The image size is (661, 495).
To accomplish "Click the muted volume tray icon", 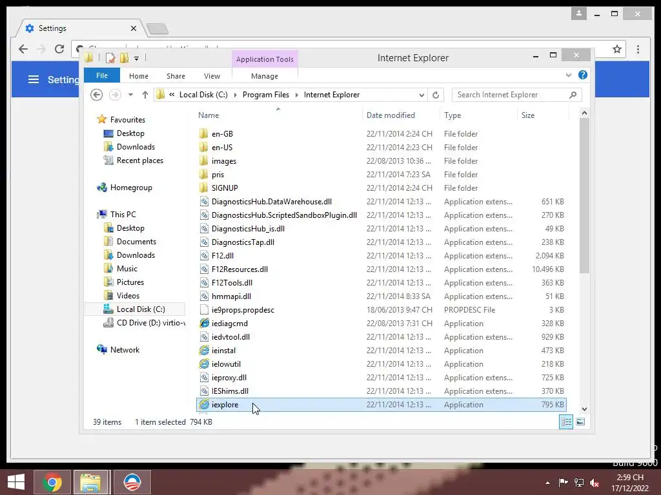I will (595, 483).
